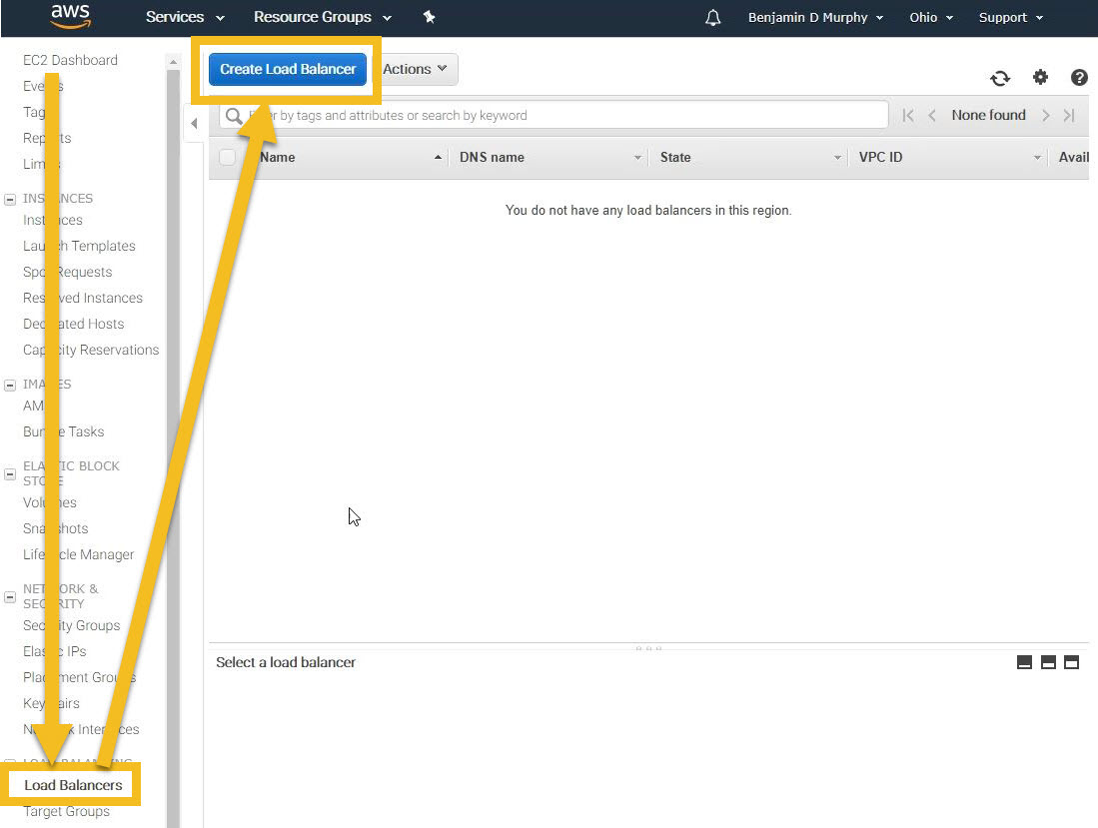
Task: Collapse the INSTANCES section
Action: 10,200
